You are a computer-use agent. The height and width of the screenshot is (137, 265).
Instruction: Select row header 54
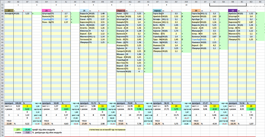click(2, 71)
